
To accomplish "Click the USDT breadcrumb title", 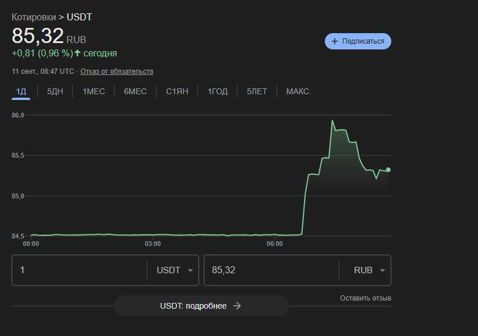I will pyautogui.click(x=79, y=17).
